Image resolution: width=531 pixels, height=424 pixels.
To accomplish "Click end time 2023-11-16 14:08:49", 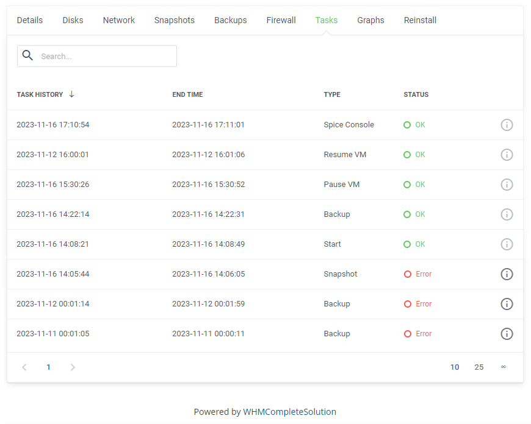I will [208, 244].
